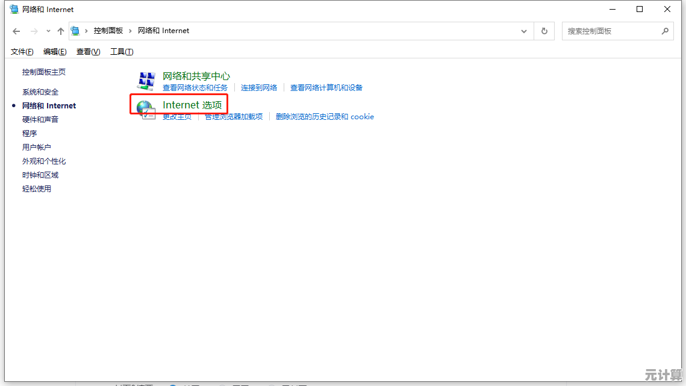
Task: Go to 控制面板主页 in the sidebar
Action: tap(44, 72)
